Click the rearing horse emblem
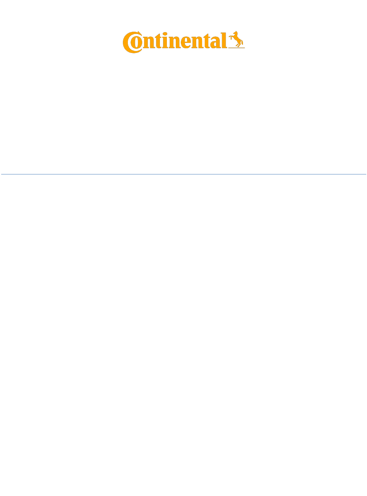367x496 pixels. click(236, 39)
